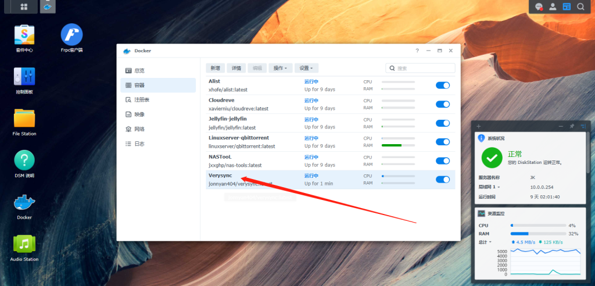
Task: Click the 运行中 status of NASTooL
Action: (x=311, y=158)
